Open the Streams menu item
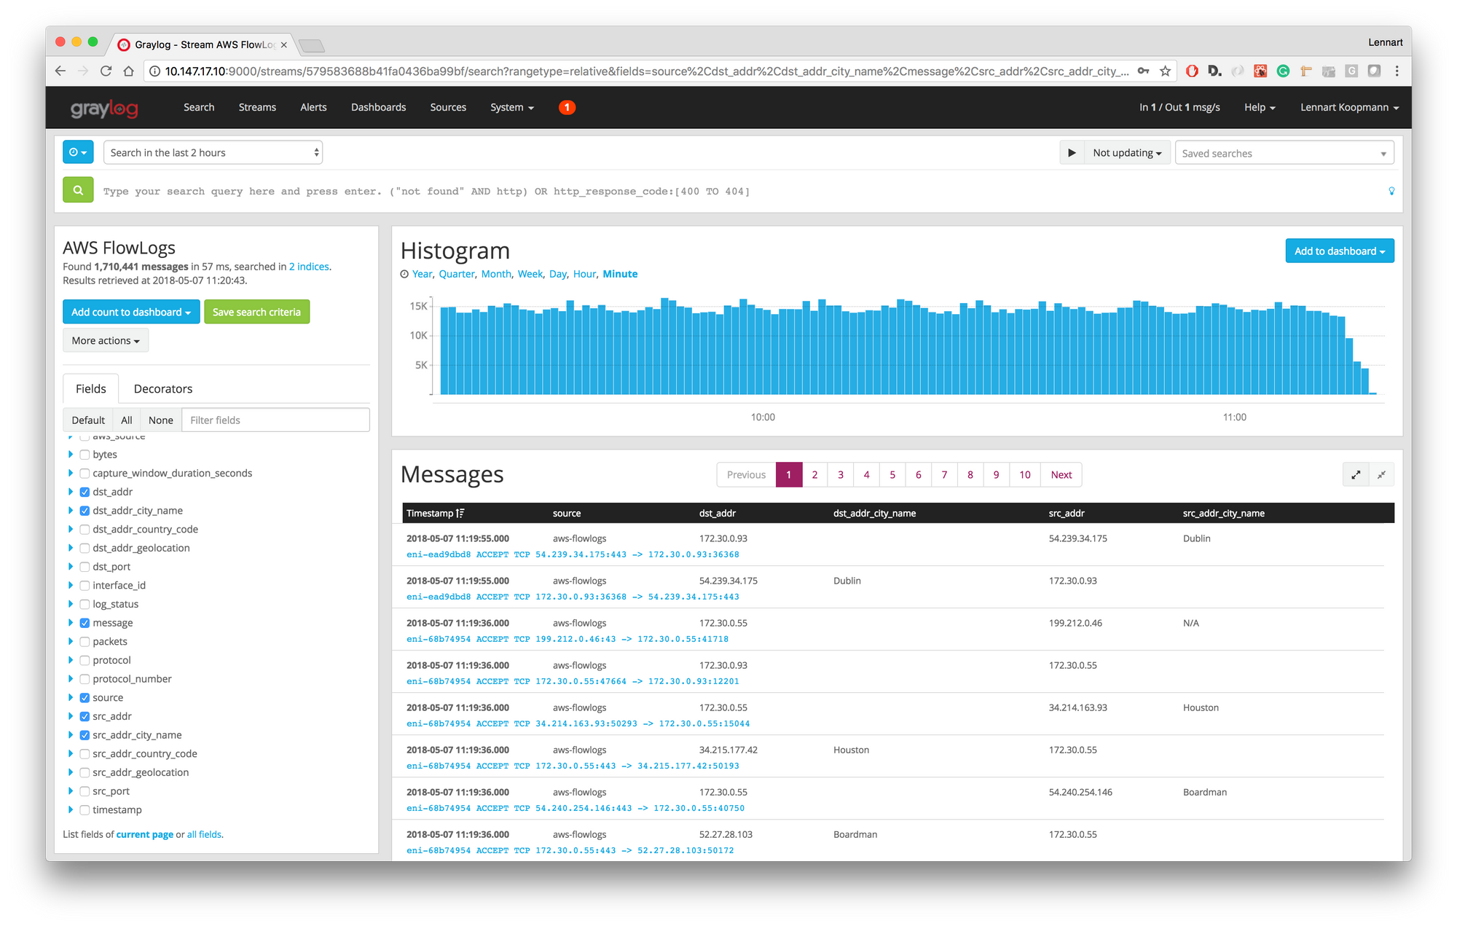The width and height of the screenshot is (1457, 926). click(x=256, y=107)
